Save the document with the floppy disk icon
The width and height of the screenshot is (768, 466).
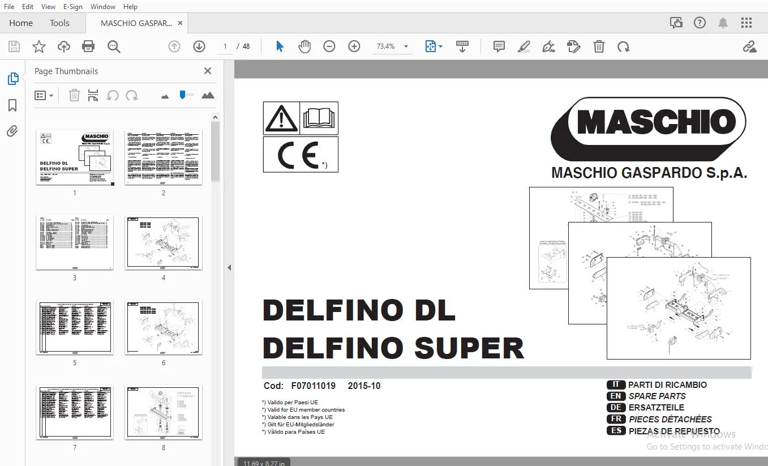click(14, 46)
